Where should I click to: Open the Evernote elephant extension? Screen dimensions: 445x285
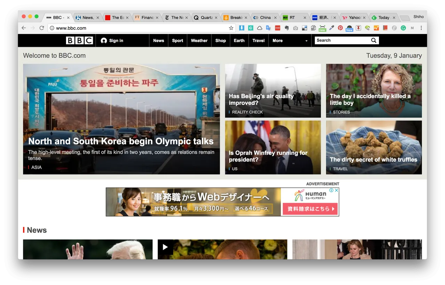286,28
